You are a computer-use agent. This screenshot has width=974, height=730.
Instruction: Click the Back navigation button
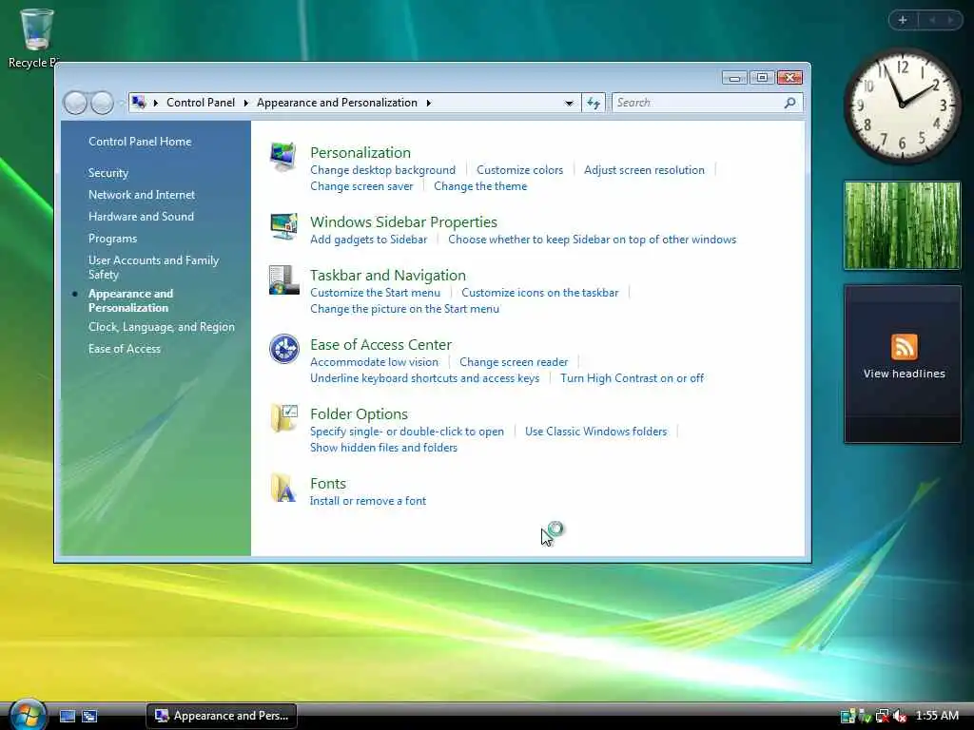tap(76, 103)
